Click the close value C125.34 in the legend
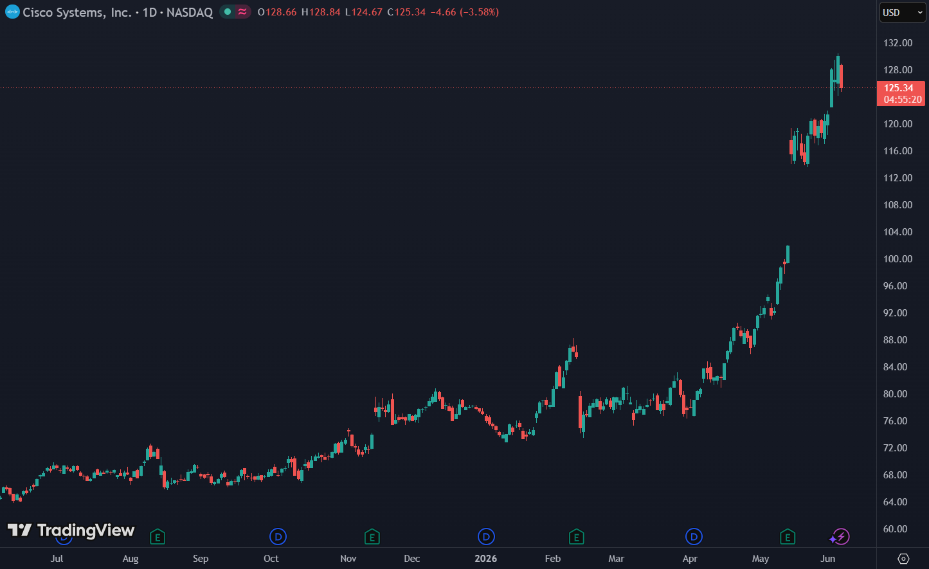 pyautogui.click(x=406, y=12)
